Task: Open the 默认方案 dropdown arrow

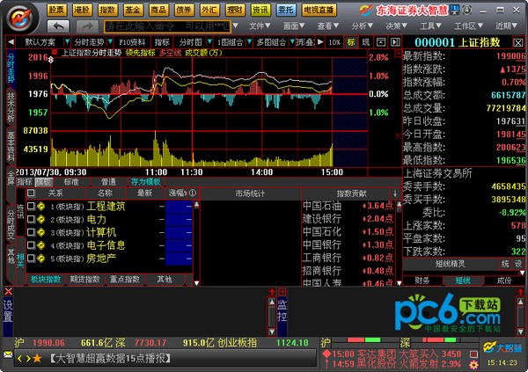Action: point(67,42)
